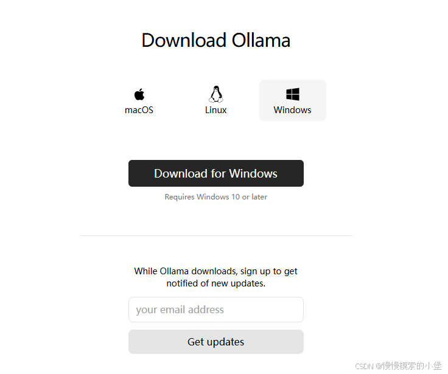Click the Get updates button

[x=216, y=342]
